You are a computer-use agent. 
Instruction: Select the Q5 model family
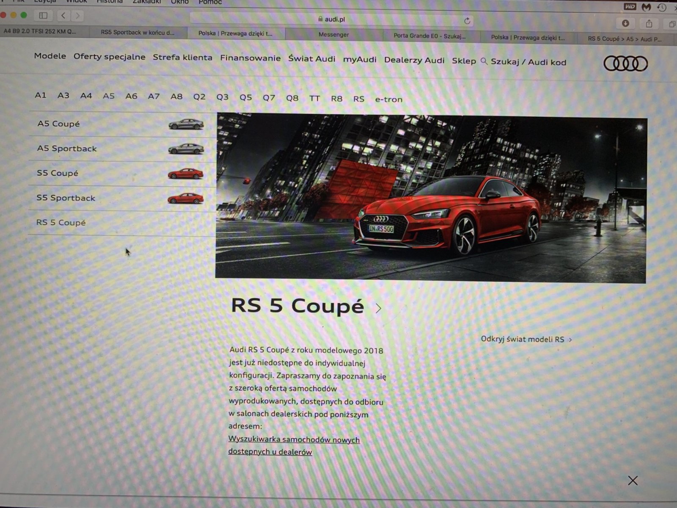(246, 98)
